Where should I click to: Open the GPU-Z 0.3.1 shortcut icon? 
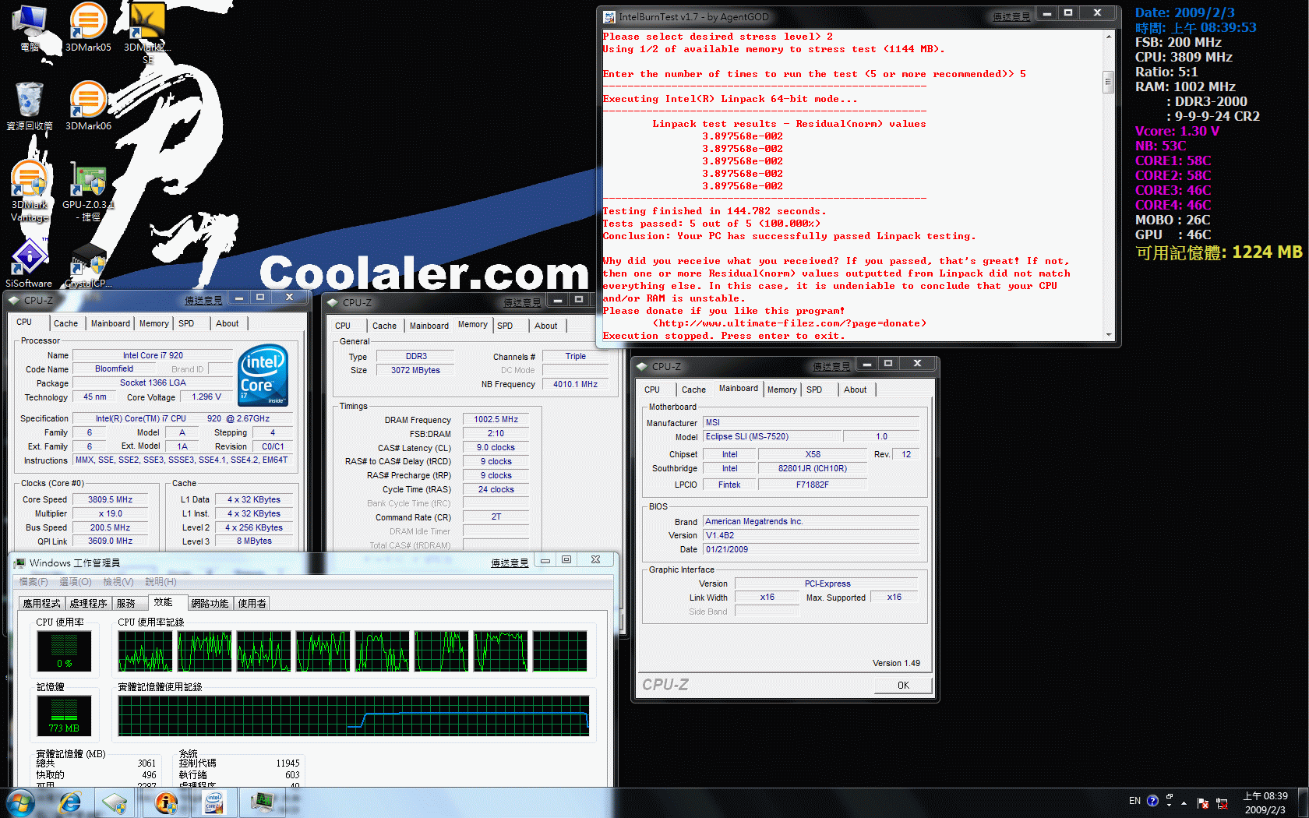coord(88,192)
